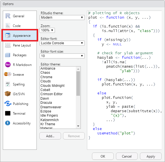Select the Idle Fingers editor theme

click(x=58, y=116)
